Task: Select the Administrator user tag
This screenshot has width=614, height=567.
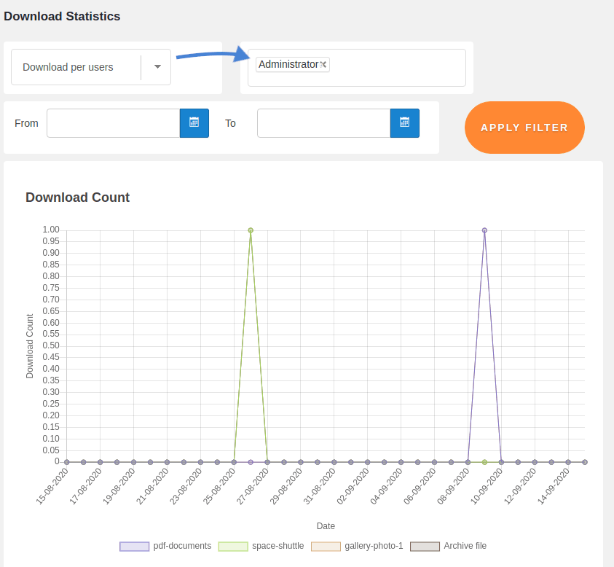Action: pyautogui.click(x=288, y=64)
